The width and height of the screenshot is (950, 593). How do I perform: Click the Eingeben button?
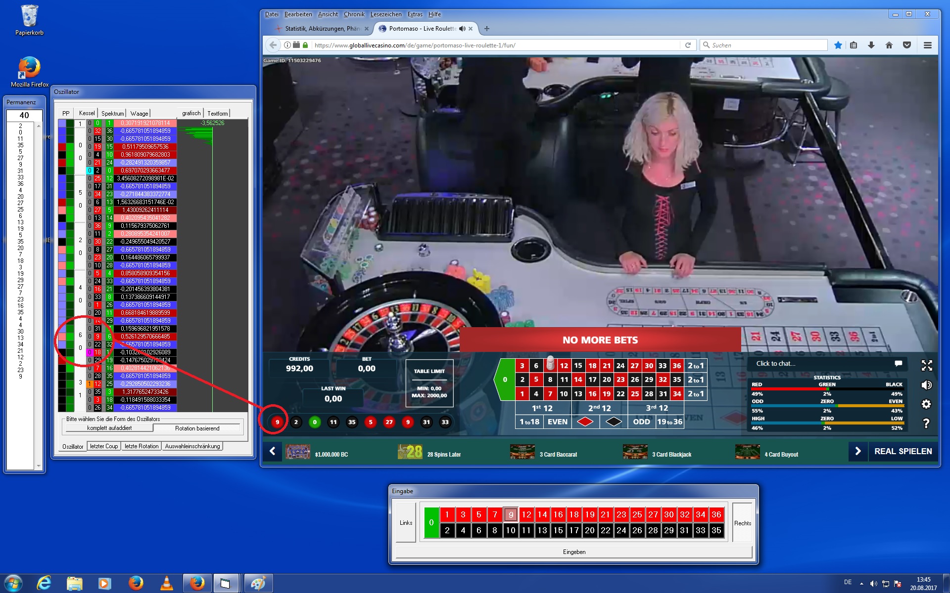574,552
